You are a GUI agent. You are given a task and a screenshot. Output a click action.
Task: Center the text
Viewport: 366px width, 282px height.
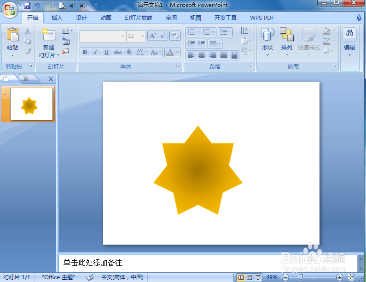202,55
